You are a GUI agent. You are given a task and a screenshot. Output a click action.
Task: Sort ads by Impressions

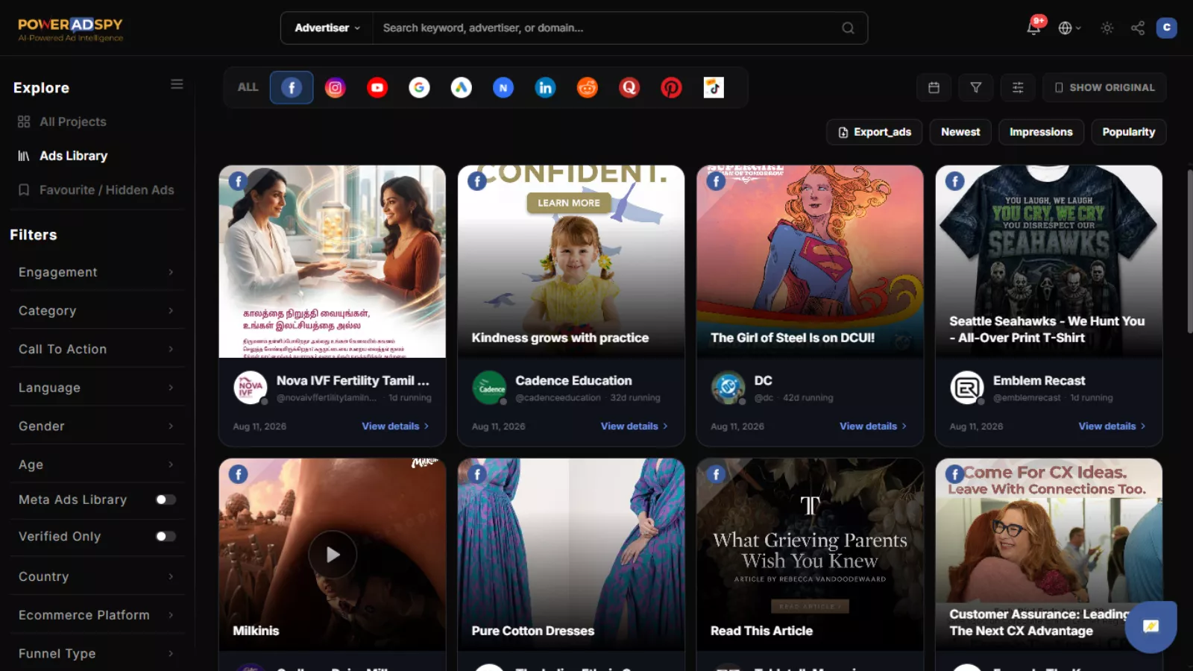click(x=1041, y=132)
